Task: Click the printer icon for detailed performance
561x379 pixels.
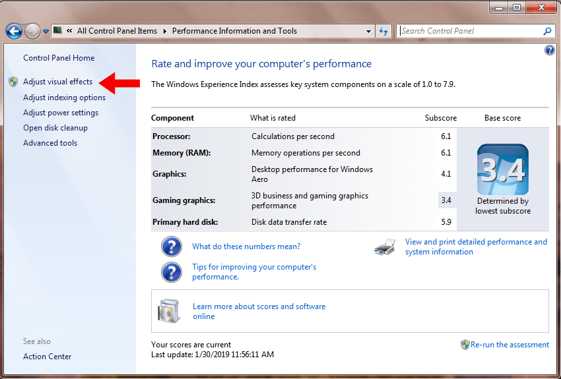Action: (385, 247)
